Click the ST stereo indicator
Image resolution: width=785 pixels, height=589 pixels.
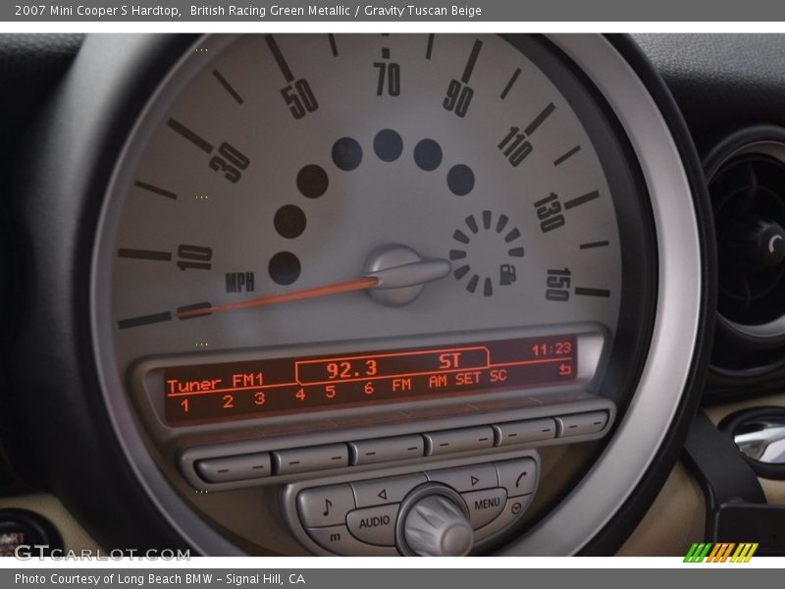449,360
